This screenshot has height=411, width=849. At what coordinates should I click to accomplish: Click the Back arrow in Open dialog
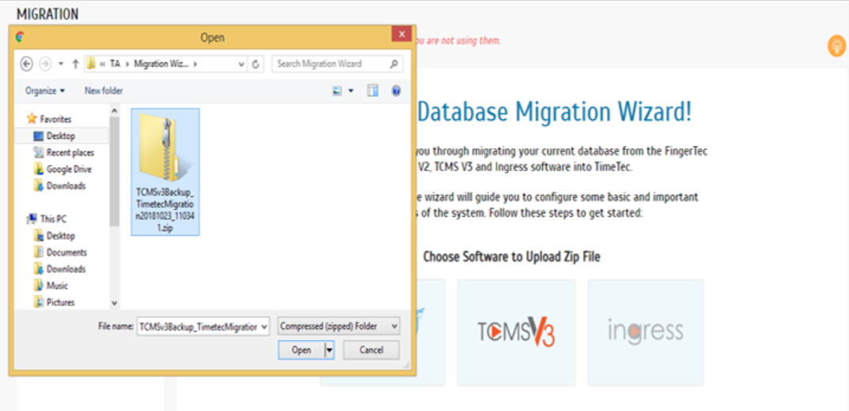tap(27, 64)
